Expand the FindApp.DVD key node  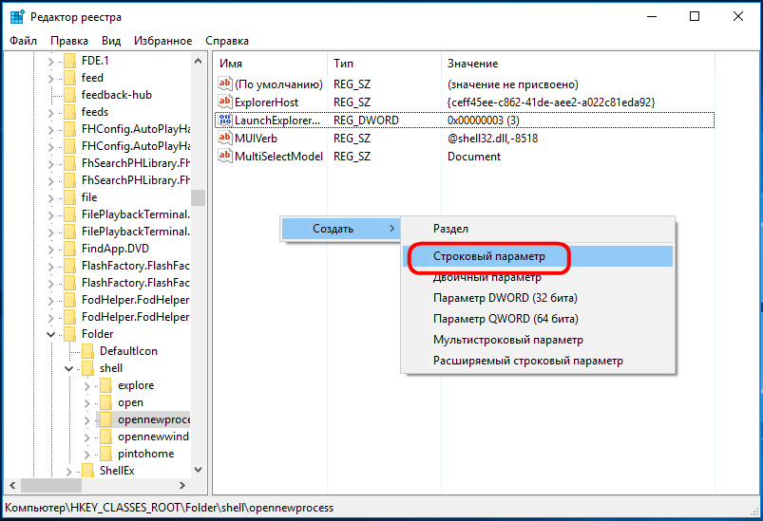pos(51,250)
